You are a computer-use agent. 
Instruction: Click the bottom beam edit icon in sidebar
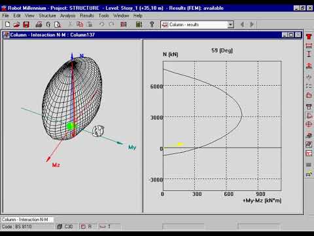point(309,174)
